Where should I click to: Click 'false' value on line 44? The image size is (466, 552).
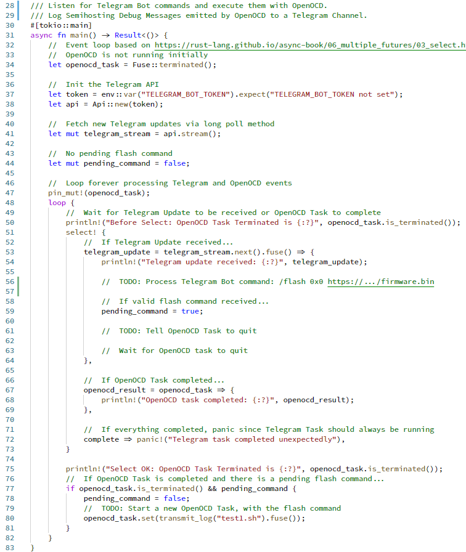coord(174,163)
